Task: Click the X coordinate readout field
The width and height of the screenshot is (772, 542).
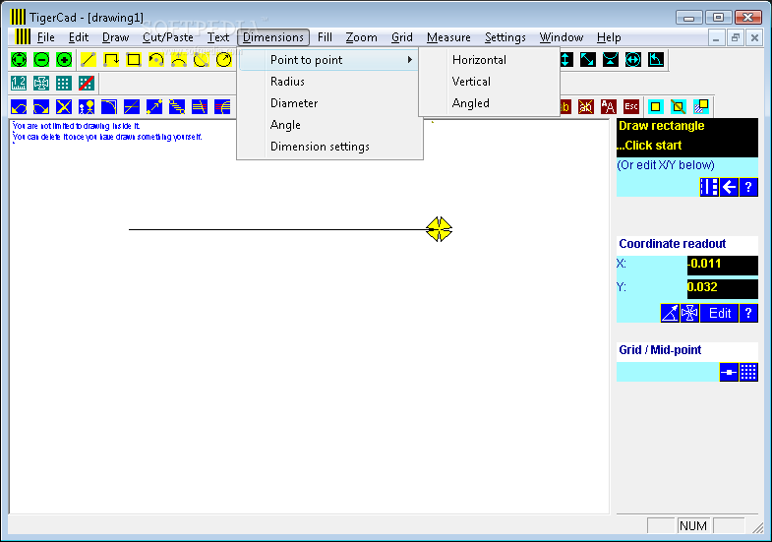Action: [x=722, y=265]
